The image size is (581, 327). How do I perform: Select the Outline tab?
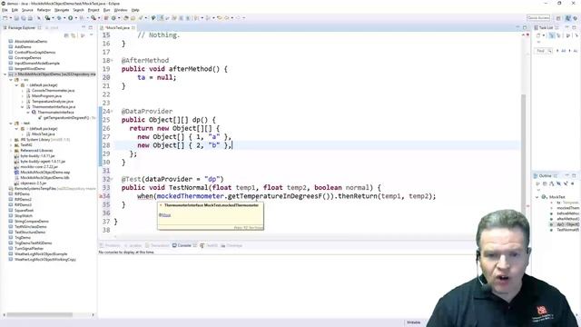click(545, 175)
